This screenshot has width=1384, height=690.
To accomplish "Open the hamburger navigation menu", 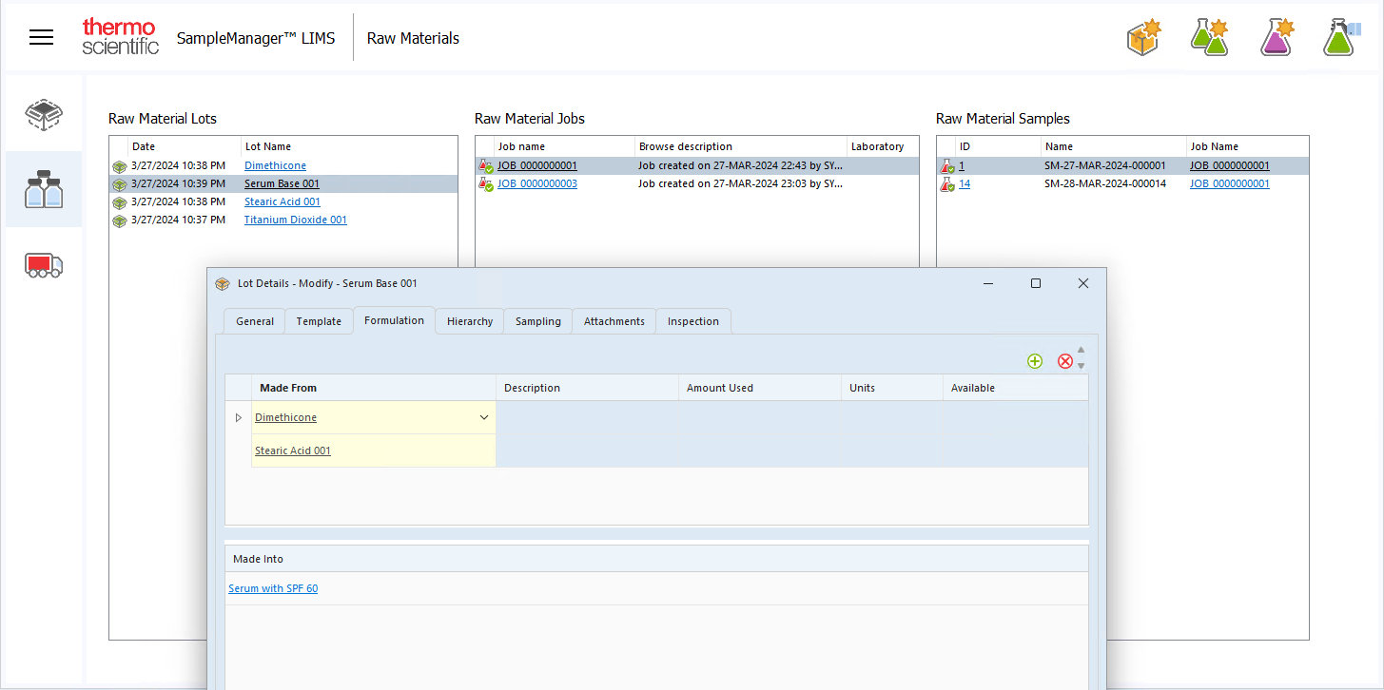I will point(41,38).
